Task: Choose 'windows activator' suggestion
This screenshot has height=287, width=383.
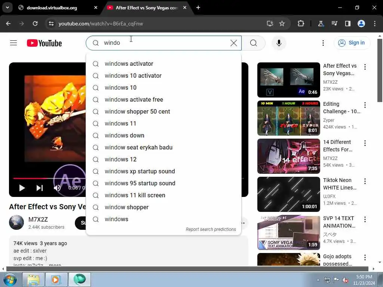Action: click(164, 64)
